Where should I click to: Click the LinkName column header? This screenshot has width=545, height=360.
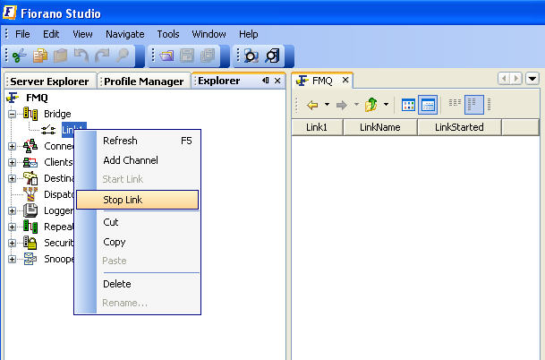380,127
